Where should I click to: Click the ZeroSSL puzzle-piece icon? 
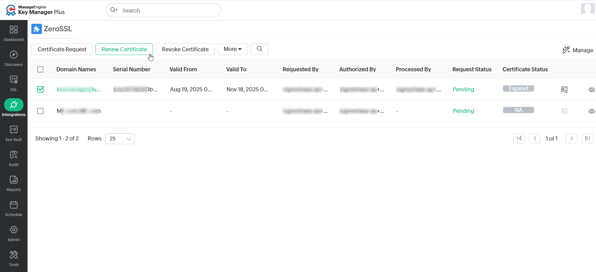coord(36,29)
